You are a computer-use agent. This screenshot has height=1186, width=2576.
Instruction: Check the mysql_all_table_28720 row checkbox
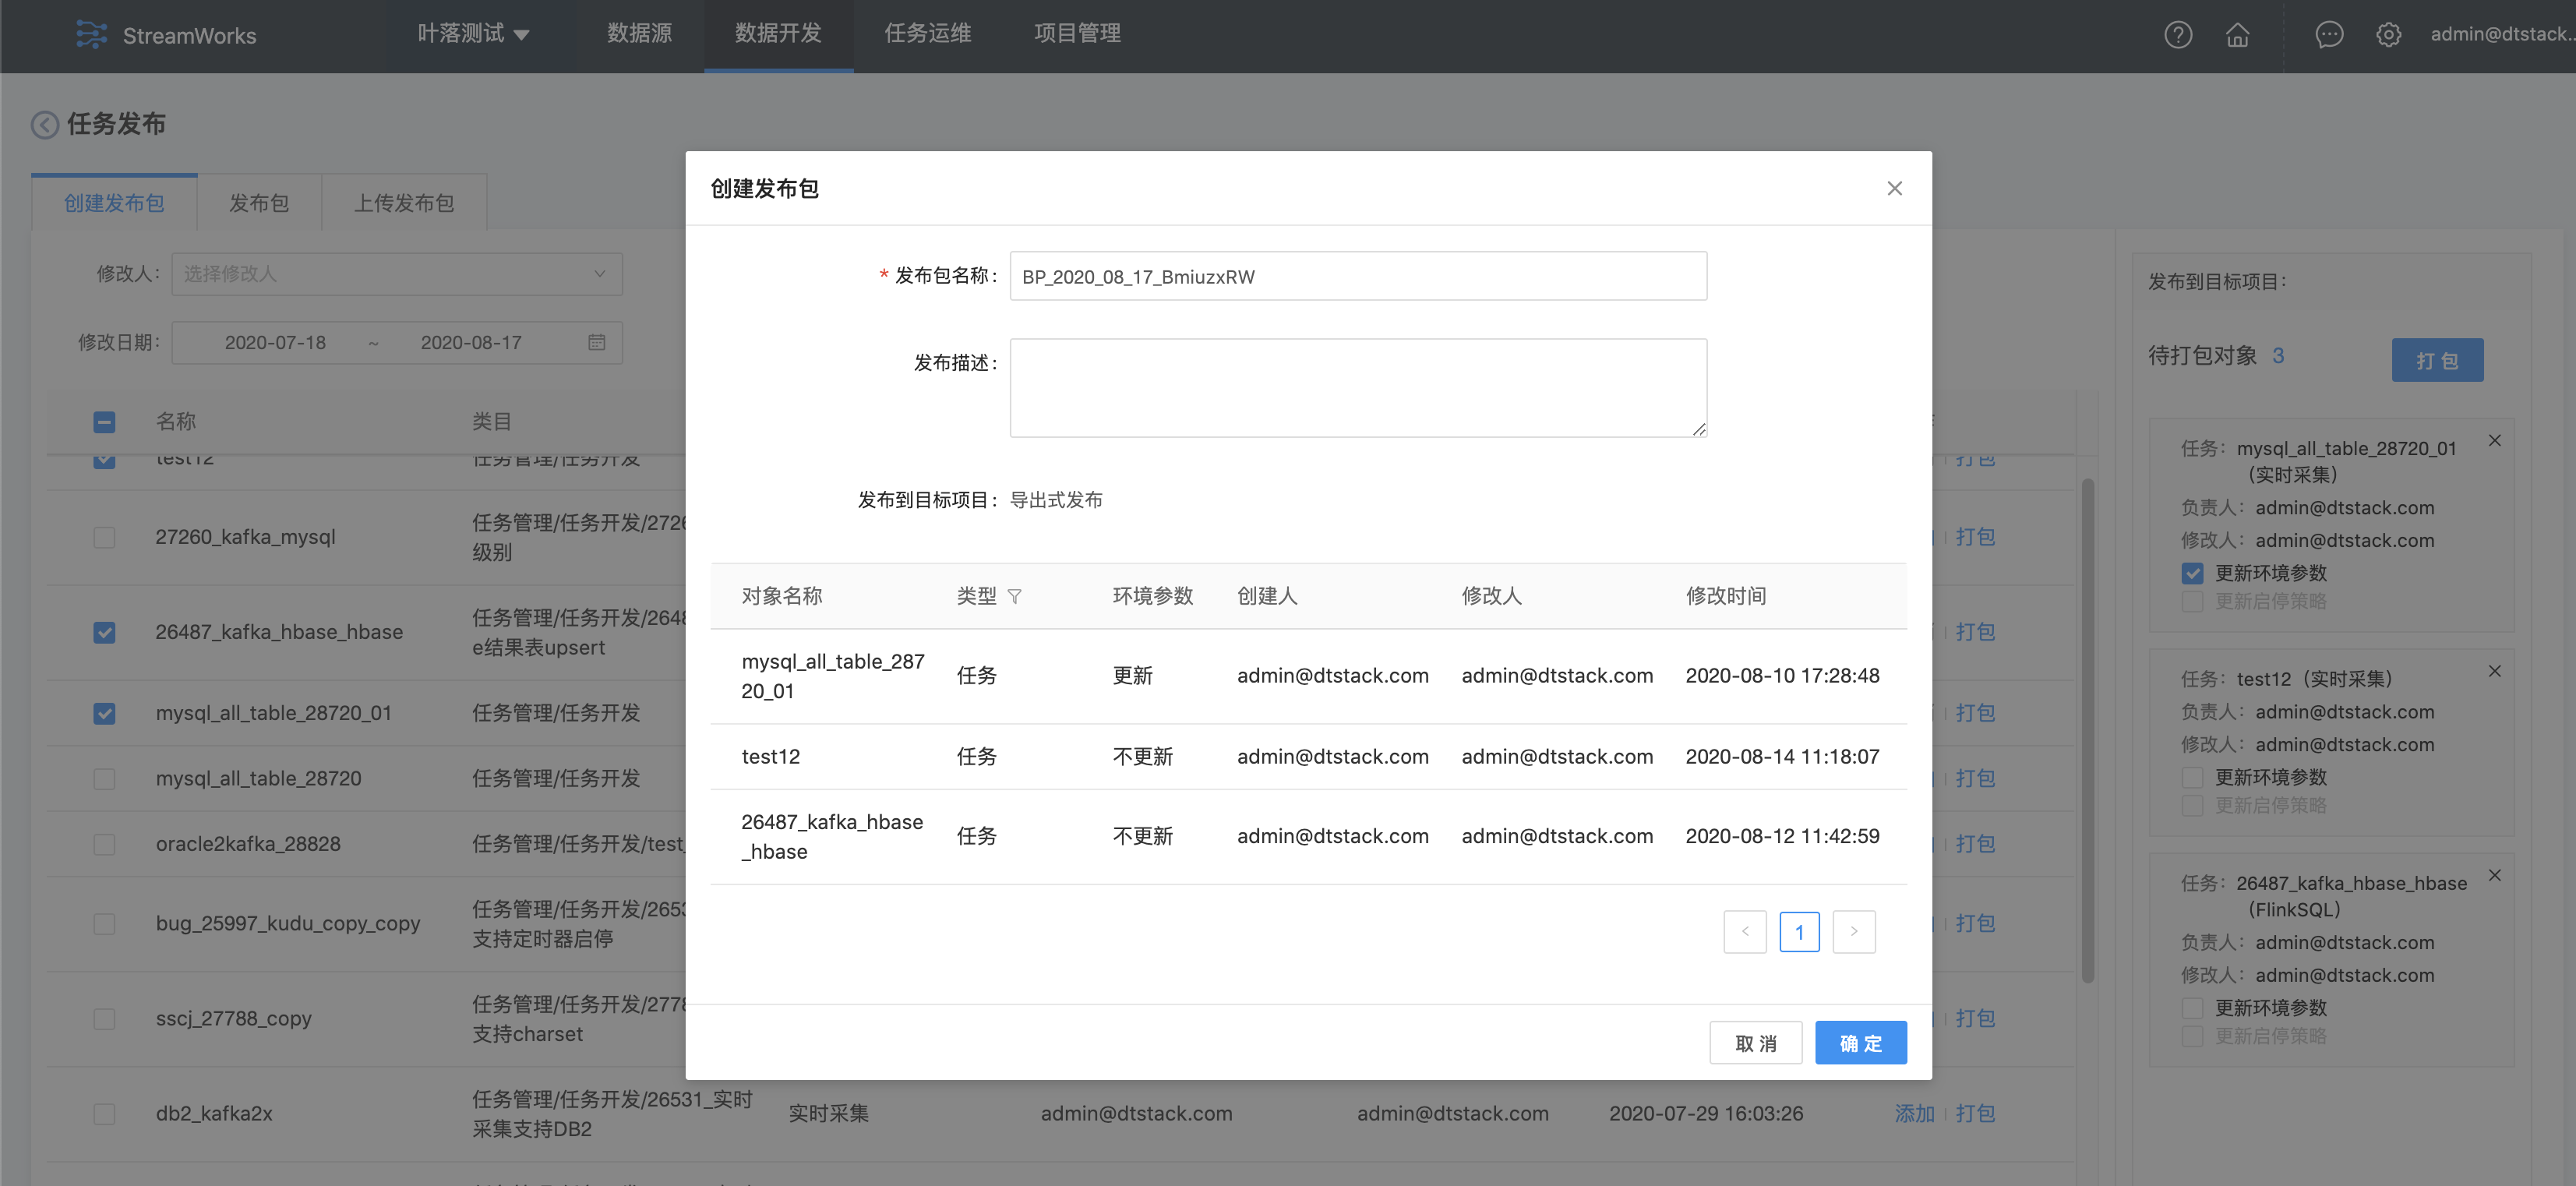click(x=104, y=778)
